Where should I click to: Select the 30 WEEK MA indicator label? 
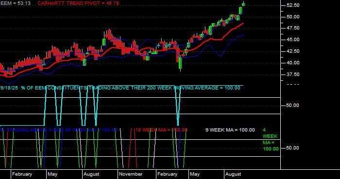[x=59, y=130]
